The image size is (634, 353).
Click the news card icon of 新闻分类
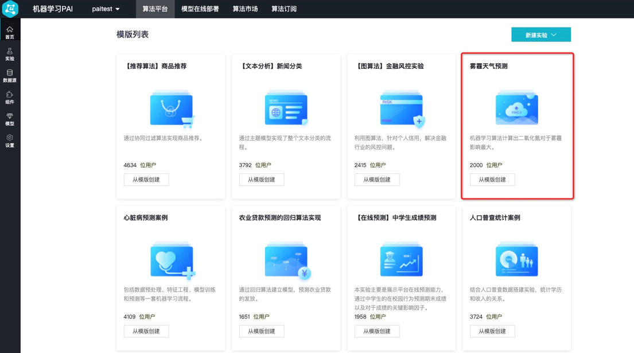[x=286, y=109]
